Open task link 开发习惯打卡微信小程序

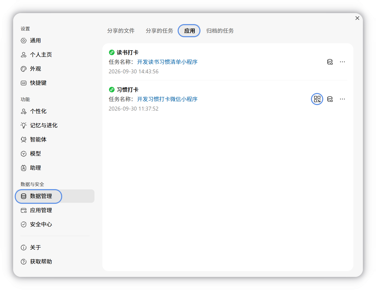[167, 99]
